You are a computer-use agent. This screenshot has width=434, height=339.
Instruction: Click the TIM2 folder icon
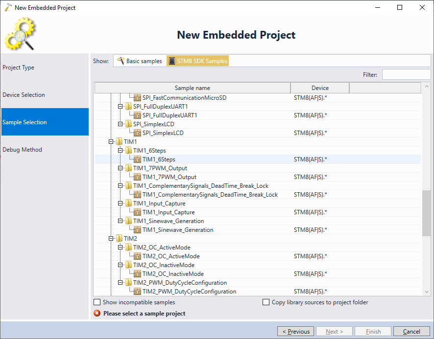click(x=119, y=239)
